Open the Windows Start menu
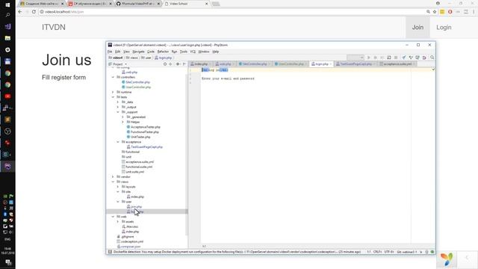 pyautogui.click(x=7, y=4)
